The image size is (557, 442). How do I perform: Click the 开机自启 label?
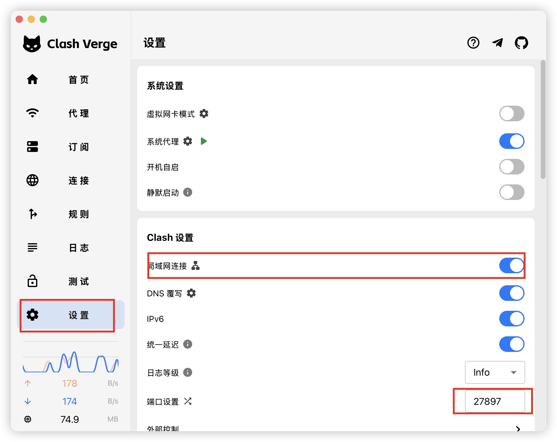[163, 167]
